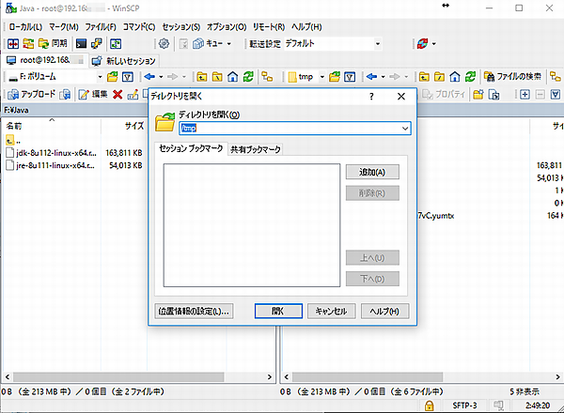Open the console terminal icon
The height and width of the screenshot is (413, 564).
(x=81, y=44)
